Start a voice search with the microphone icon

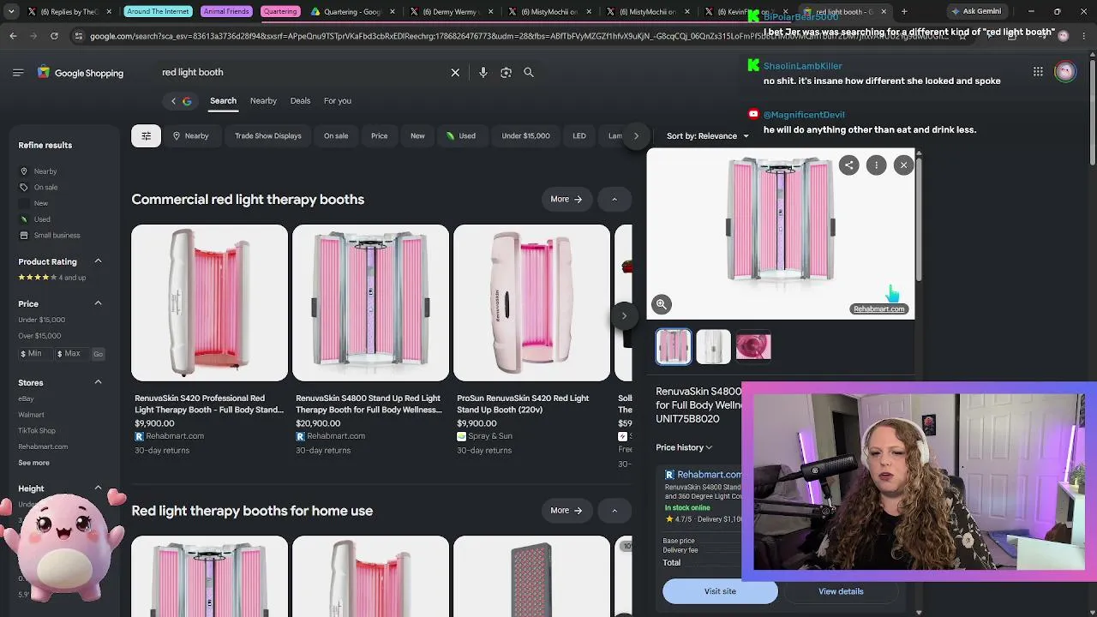click(483, 73)
